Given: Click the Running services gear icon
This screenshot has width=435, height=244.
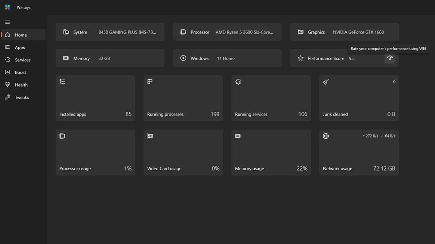Looking at the screenshot, I should click(x=238, y=81).
